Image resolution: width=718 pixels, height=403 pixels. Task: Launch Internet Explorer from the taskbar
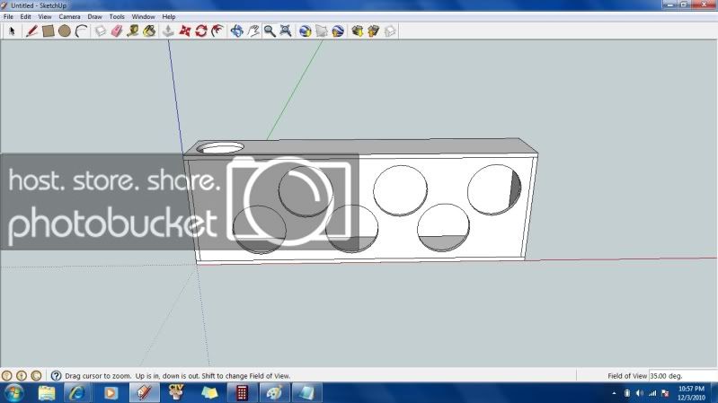77,393
